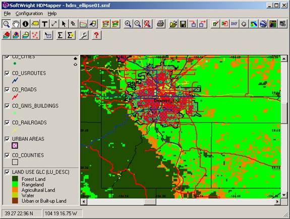Click the map's horizontal scrollbar right arrow
Screen dimensions: 290x219
(x=277, y=201)
